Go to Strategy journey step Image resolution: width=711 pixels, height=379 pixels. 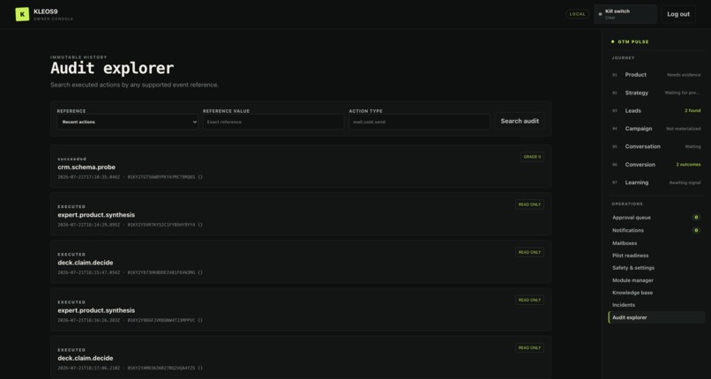656,93
